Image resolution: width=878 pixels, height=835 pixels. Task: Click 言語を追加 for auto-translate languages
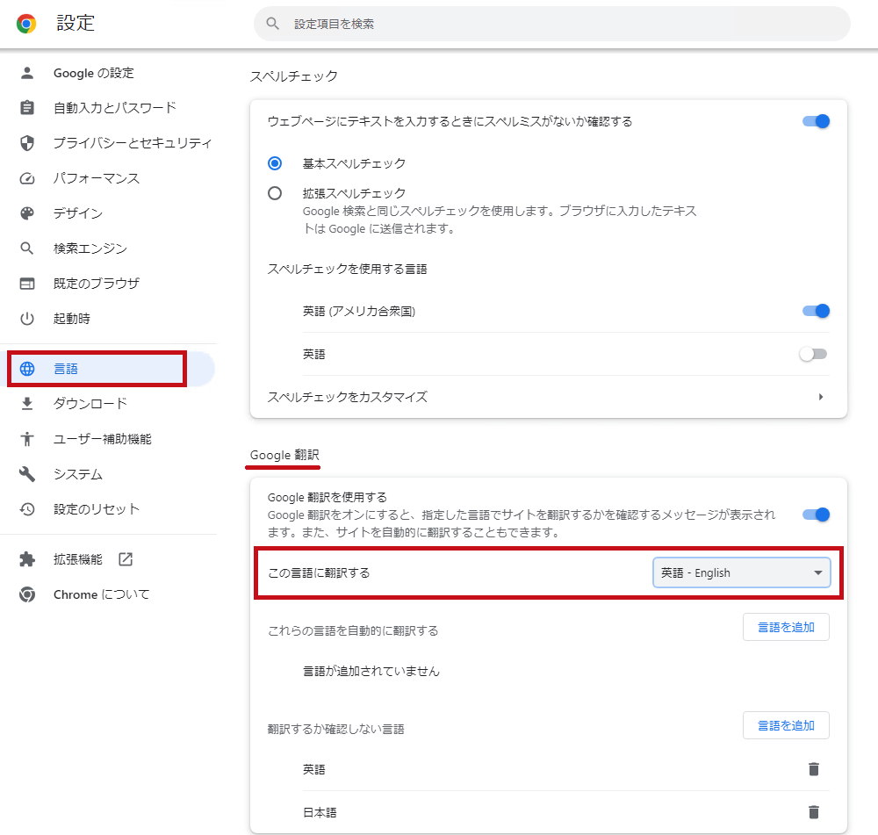coord(786,627)
